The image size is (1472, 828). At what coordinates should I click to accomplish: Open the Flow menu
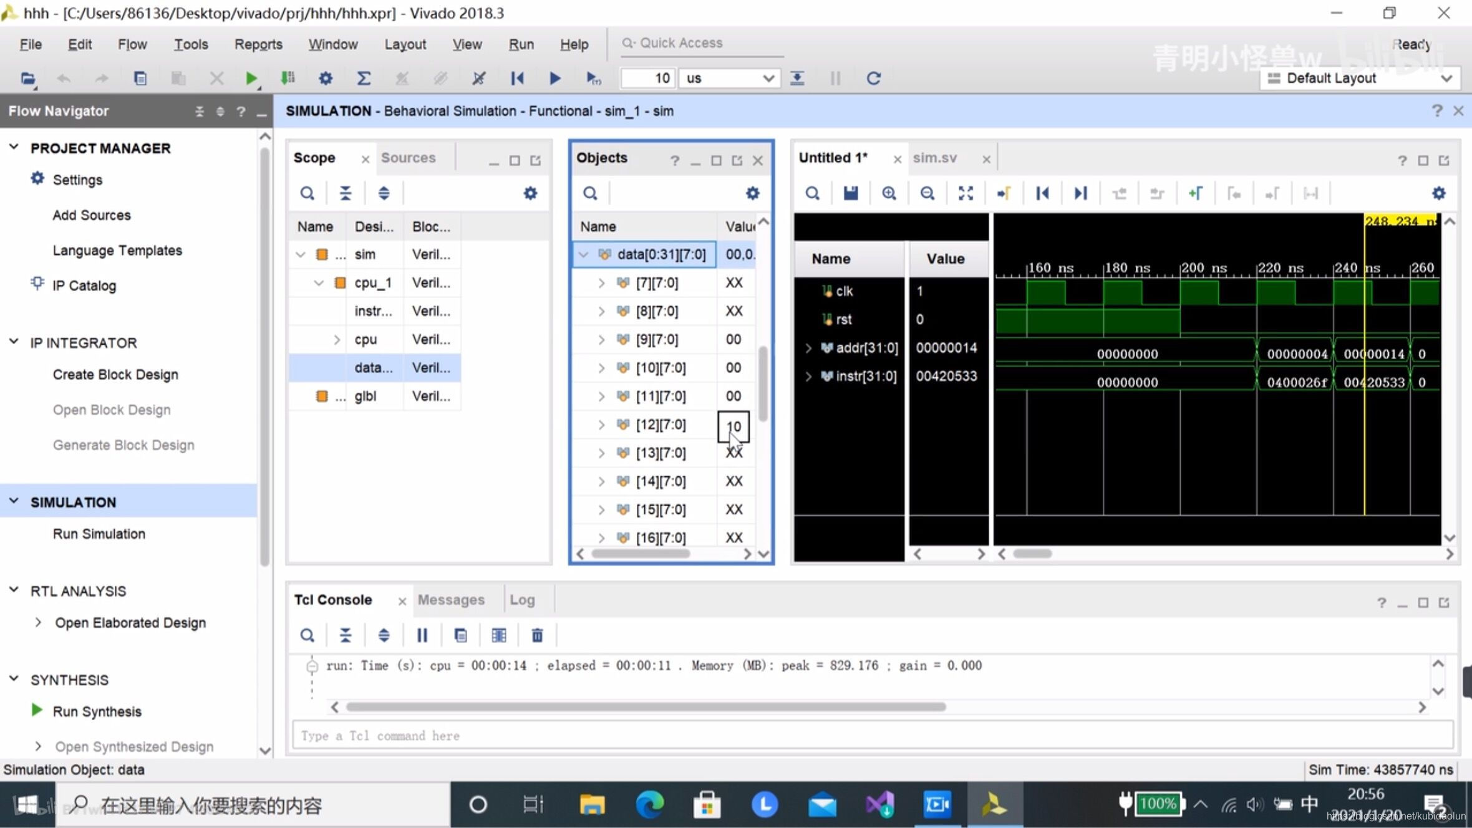132,44
